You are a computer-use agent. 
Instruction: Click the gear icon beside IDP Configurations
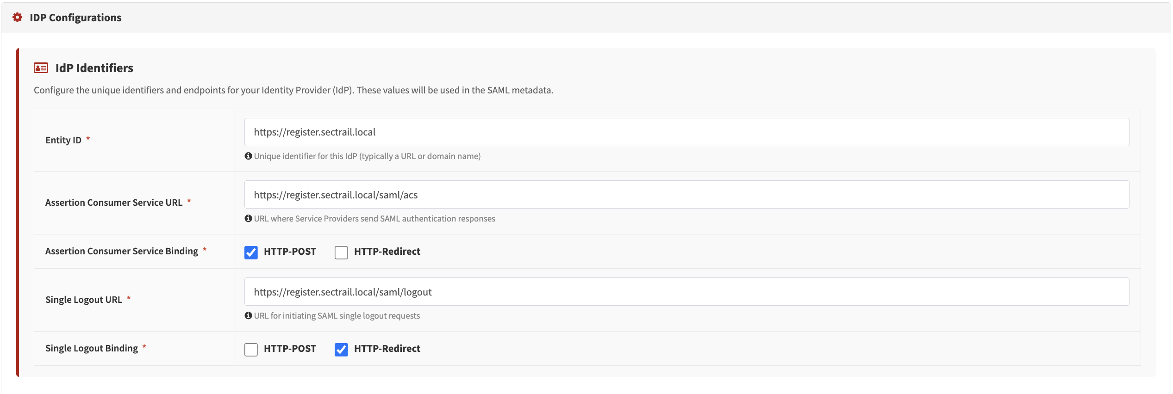pyautogui.click(x=17, y=18)
